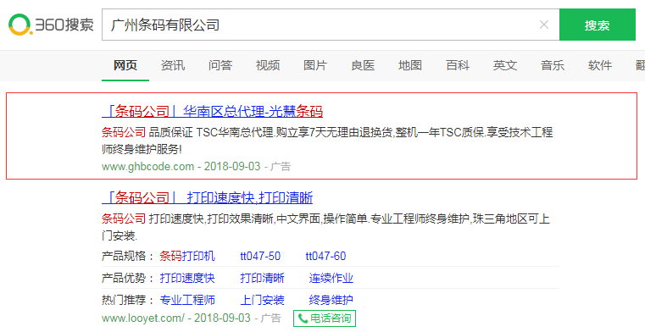Open result 打印速度快,打印清晰
The image size is (645, 332).
(208, 197)
